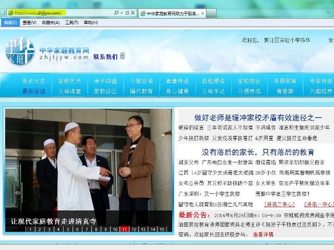The height and width of the screenshot is (250, 334).
Task: Click the URL address input field
Action: point(61,12)
